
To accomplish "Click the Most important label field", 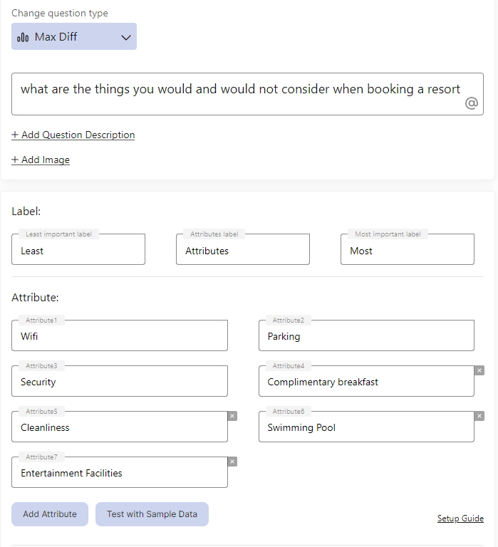I will [407, 251].
